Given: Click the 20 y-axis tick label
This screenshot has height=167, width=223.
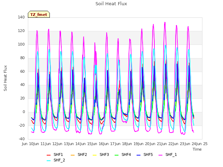Looking at the screenshot, I should [22, 98].
